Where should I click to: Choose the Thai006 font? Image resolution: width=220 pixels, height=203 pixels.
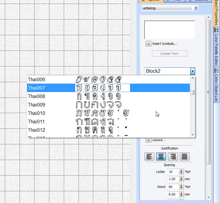coord(108,79)
